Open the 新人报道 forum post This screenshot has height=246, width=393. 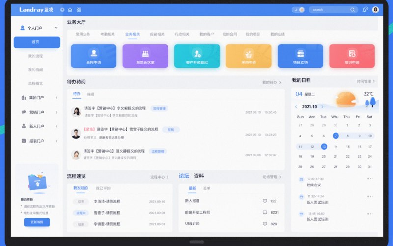tap(192, 201)
